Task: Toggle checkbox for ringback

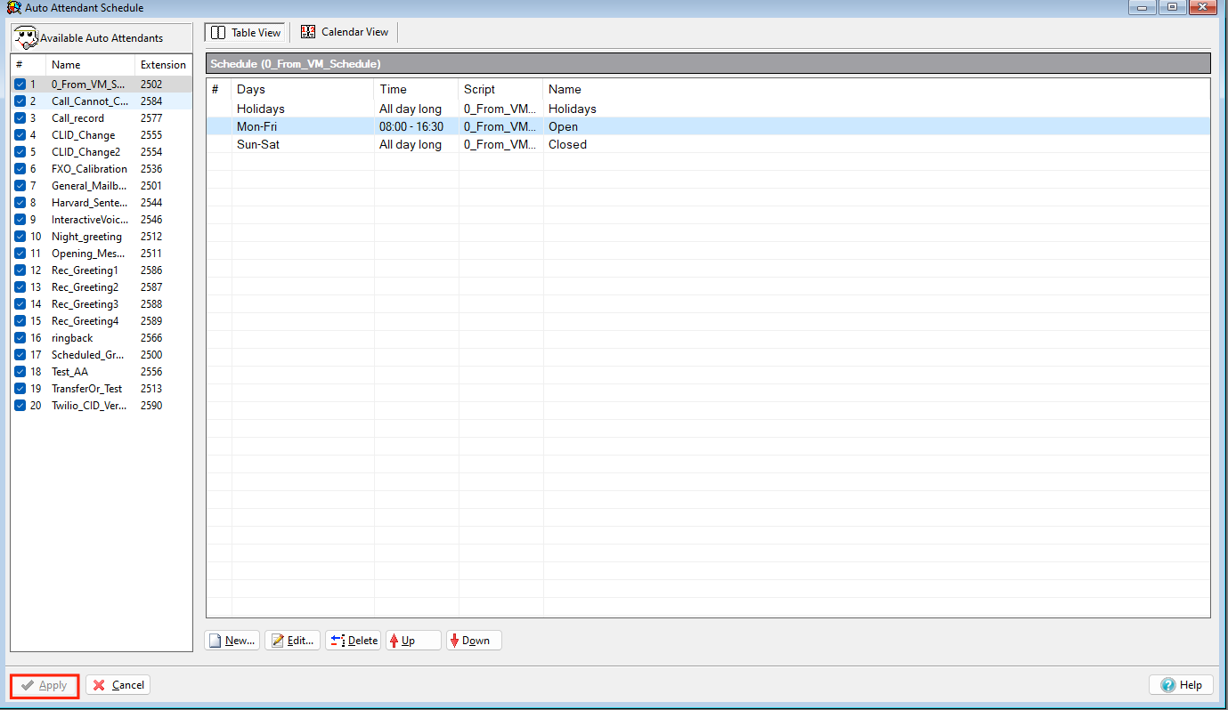Action: (20, 338)
